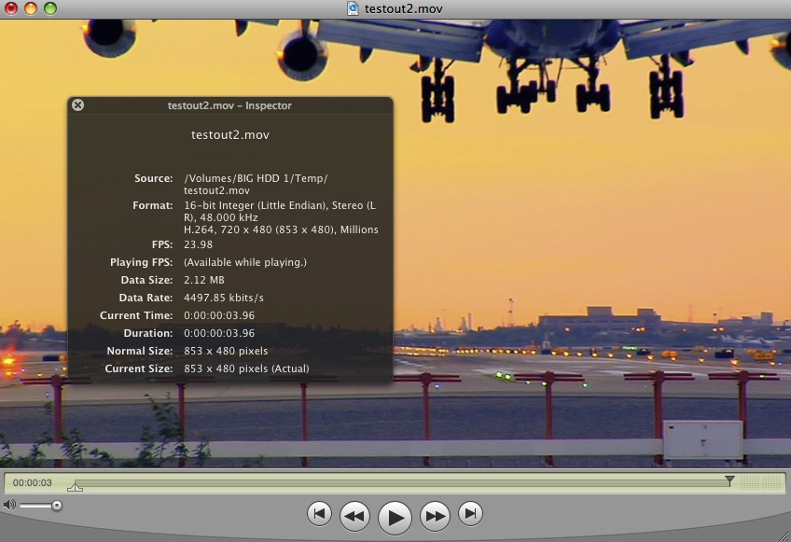
Task: Click the 'testout2.mov' heading in the Inspector
Action: coord(230,134)
